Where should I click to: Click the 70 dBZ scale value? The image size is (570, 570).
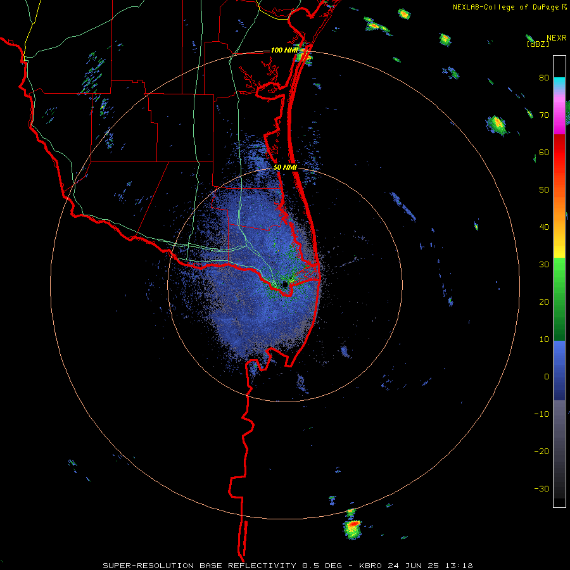click(544, 115)
